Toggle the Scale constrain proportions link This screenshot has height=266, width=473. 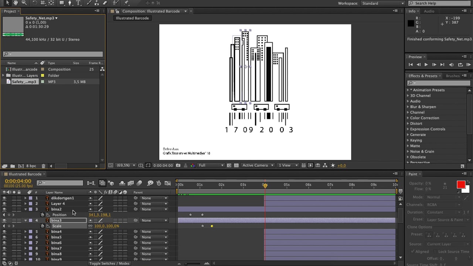point(91,226)
